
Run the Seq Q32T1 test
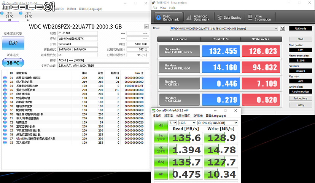coord(161,138)
